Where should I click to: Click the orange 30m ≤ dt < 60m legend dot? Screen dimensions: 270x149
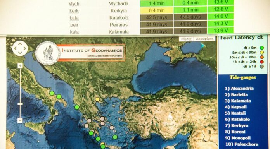262,57
